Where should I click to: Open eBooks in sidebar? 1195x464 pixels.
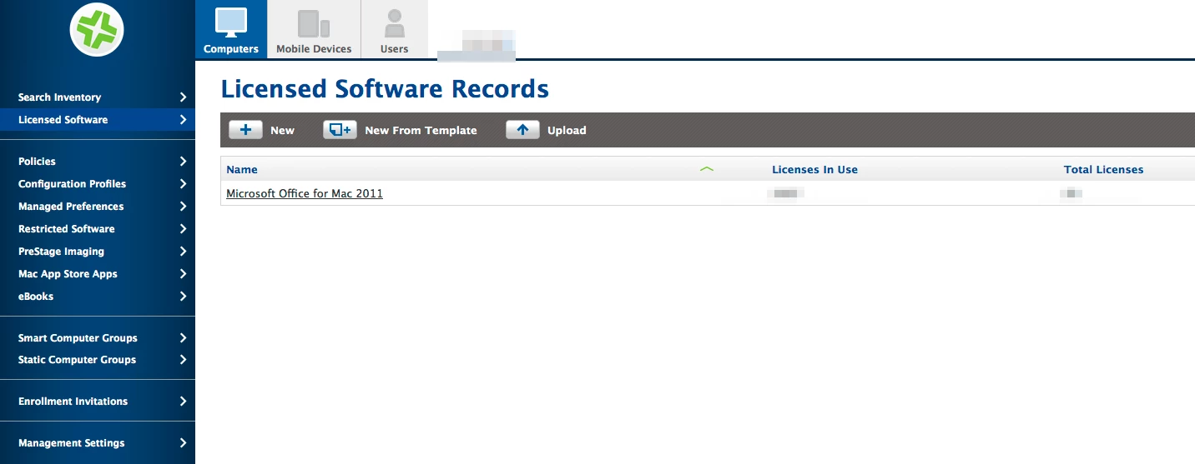[x=36, y=297]
